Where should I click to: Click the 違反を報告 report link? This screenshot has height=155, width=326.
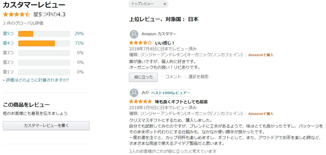click(x=199, y=77)
